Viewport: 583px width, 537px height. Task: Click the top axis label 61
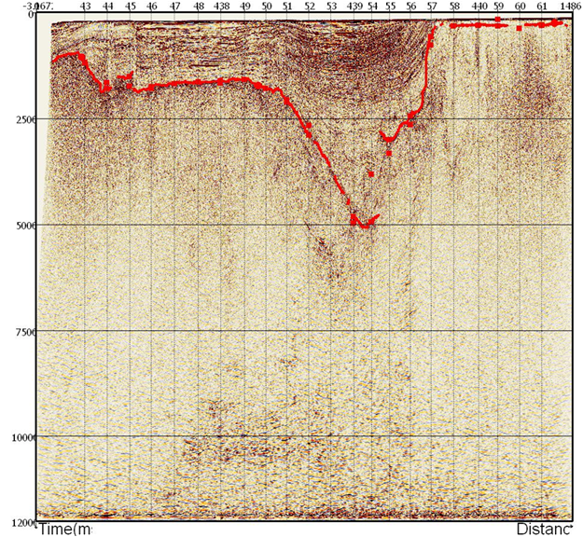coord(543,7)
